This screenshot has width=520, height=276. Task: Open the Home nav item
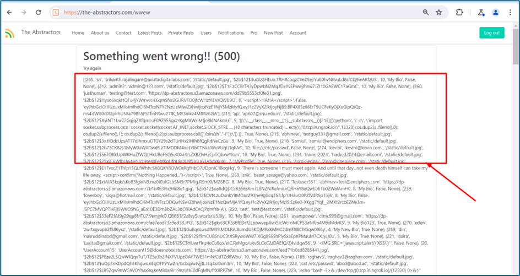[x=78, y=33]
